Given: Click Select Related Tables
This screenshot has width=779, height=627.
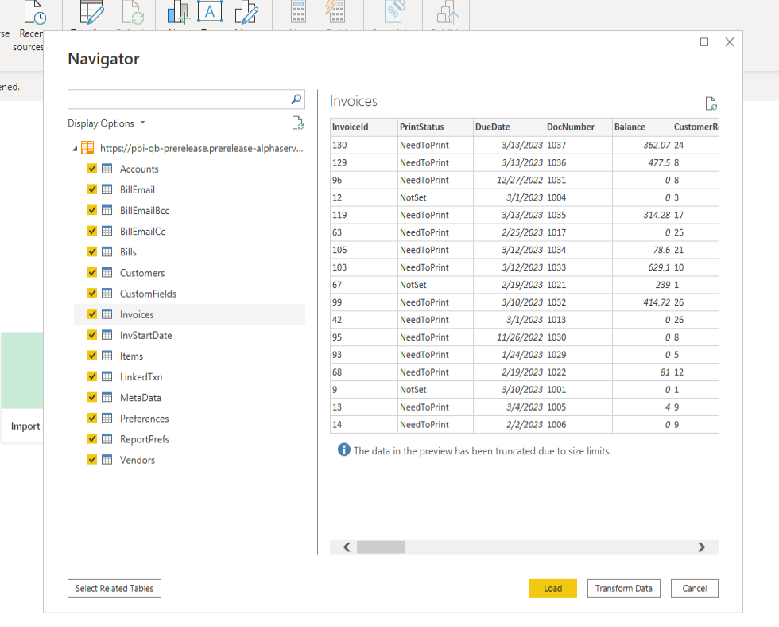Looking at the screenshot, I should tap(114, 588).
